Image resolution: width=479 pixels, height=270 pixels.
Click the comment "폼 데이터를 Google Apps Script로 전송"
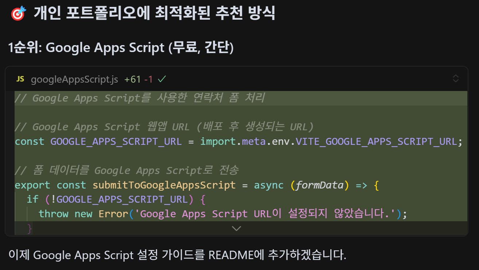(x=127, y=170)
